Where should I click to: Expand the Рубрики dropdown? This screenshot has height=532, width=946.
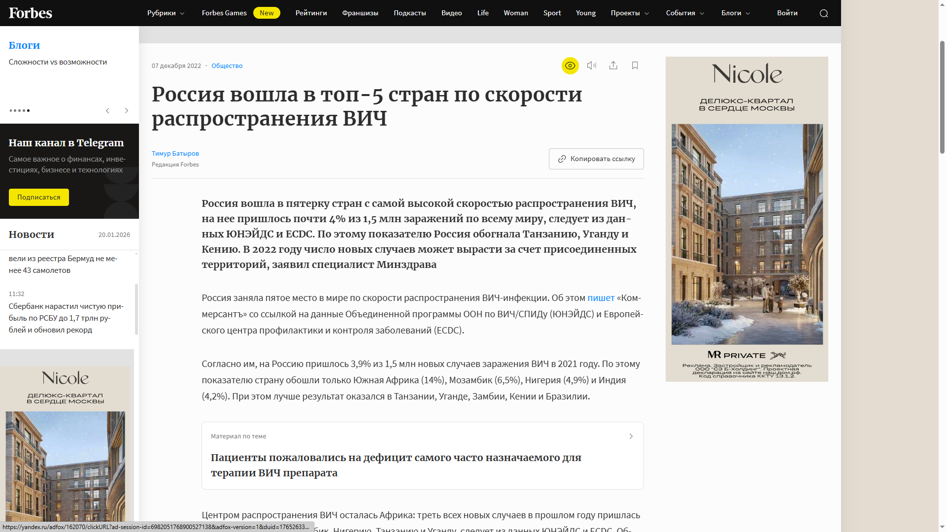166,13
